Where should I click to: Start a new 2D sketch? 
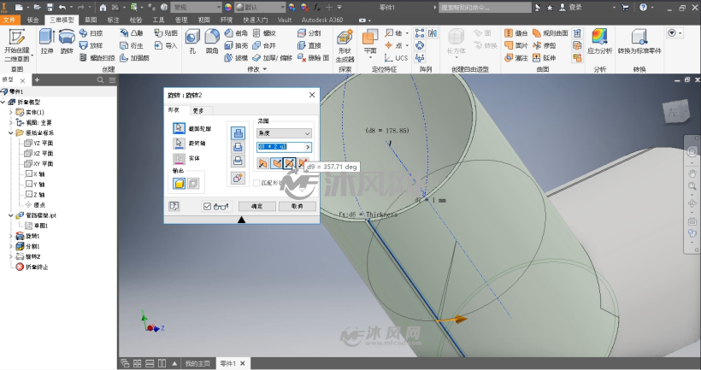coord(17,44)
